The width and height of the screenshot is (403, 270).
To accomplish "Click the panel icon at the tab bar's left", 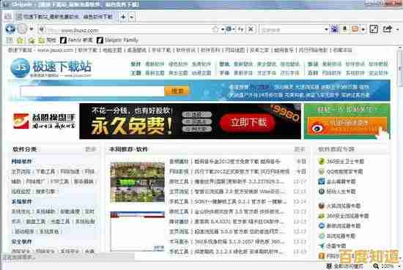I will point(8,17).
